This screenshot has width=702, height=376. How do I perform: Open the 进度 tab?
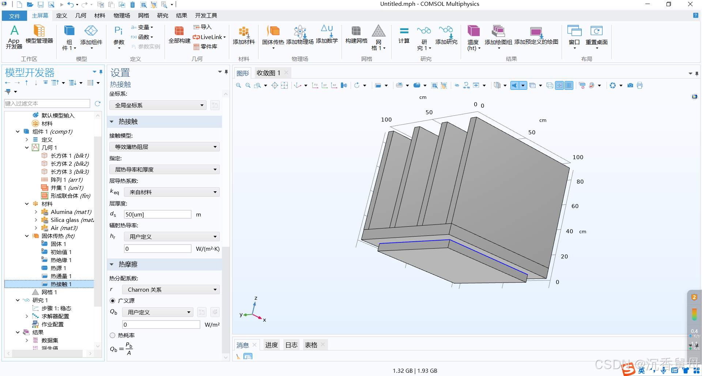click(271, 345)
